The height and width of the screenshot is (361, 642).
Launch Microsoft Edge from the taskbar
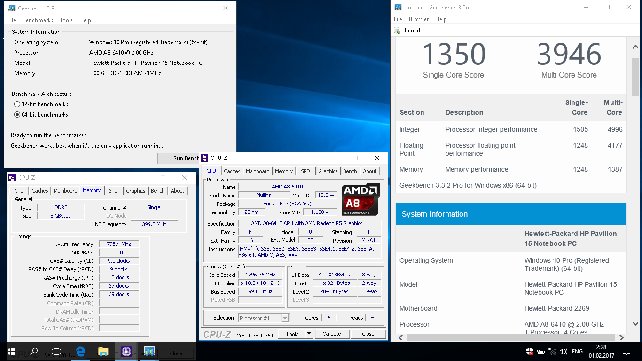[80, 351]
